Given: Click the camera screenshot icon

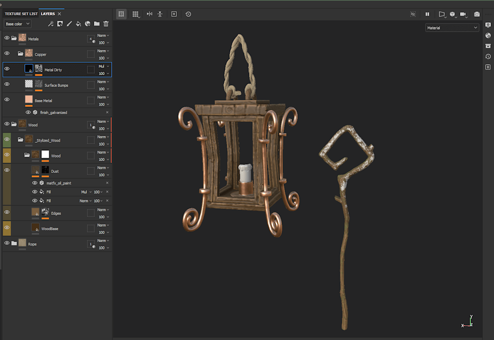Looking at the screenshot, I should 477,14.
